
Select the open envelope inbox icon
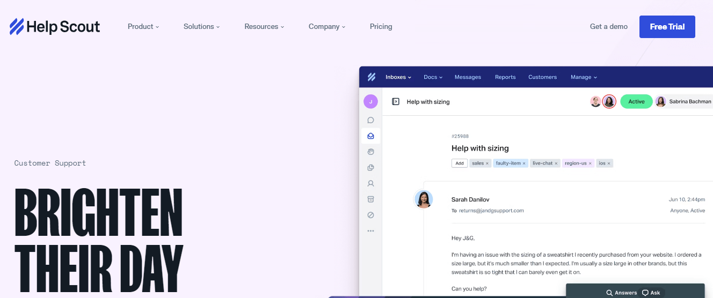[x=370, y=136]
